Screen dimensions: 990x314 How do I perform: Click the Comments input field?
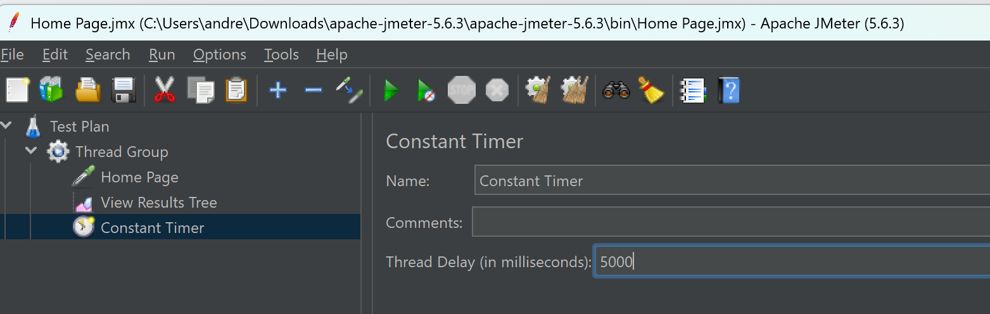point(730,222)
